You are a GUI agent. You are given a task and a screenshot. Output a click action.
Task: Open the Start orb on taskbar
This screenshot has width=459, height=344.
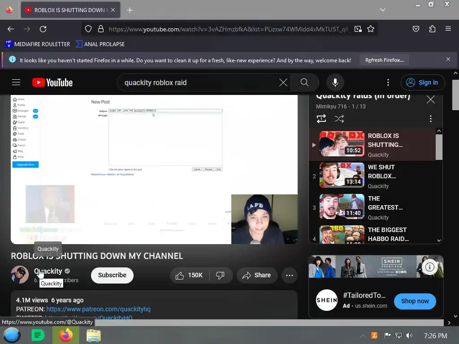[12, 335]
